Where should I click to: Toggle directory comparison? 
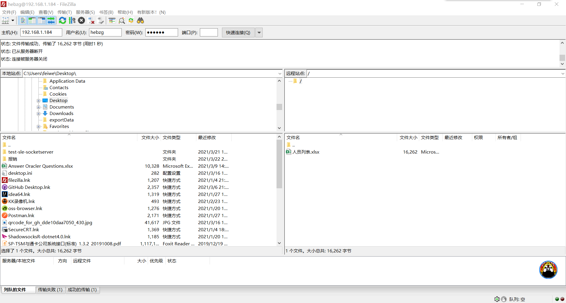(x=122, y=21)
